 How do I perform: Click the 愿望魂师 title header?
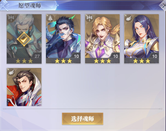point(30,5)
